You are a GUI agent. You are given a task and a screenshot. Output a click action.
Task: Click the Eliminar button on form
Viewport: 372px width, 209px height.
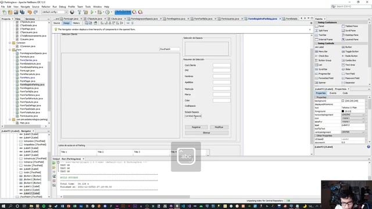click(x=206, y=133)
